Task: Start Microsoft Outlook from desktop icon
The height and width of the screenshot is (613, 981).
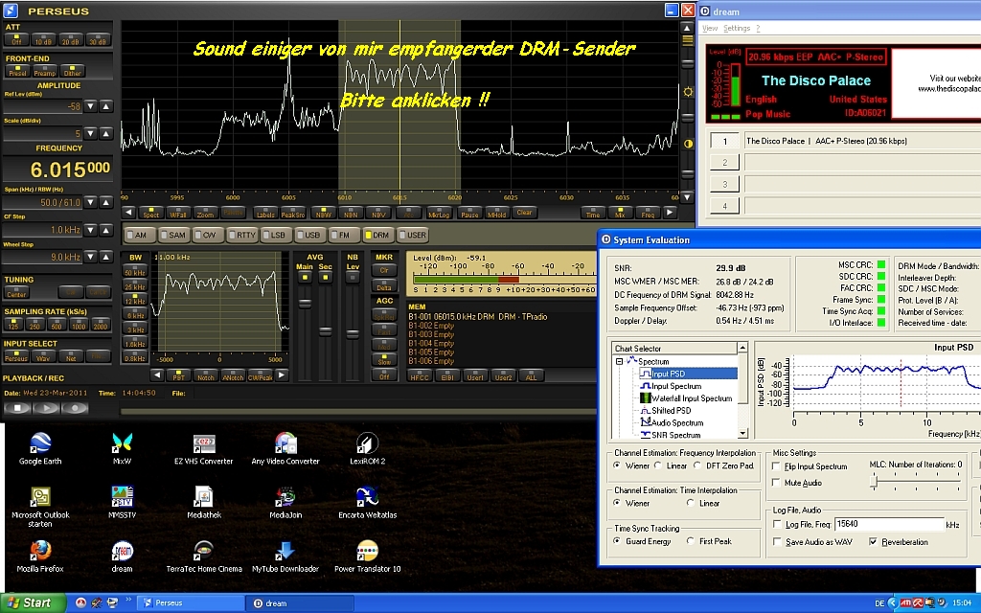Action: 40,506
